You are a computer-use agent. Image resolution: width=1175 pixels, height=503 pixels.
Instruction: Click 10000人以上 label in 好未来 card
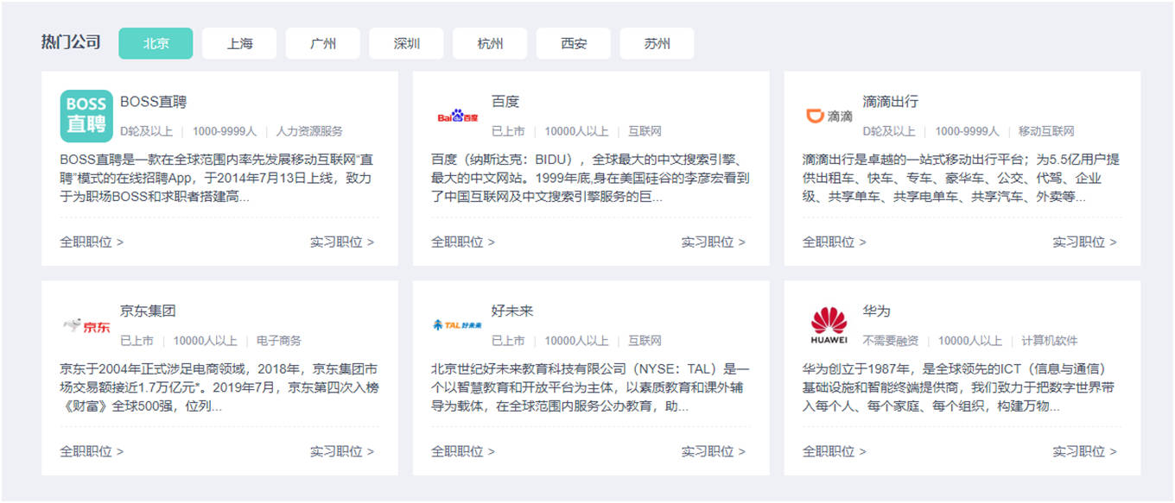(x=576, y=341)
